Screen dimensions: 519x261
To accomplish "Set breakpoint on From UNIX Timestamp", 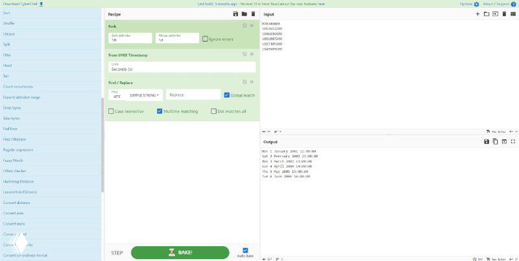I will coord(252,54).
